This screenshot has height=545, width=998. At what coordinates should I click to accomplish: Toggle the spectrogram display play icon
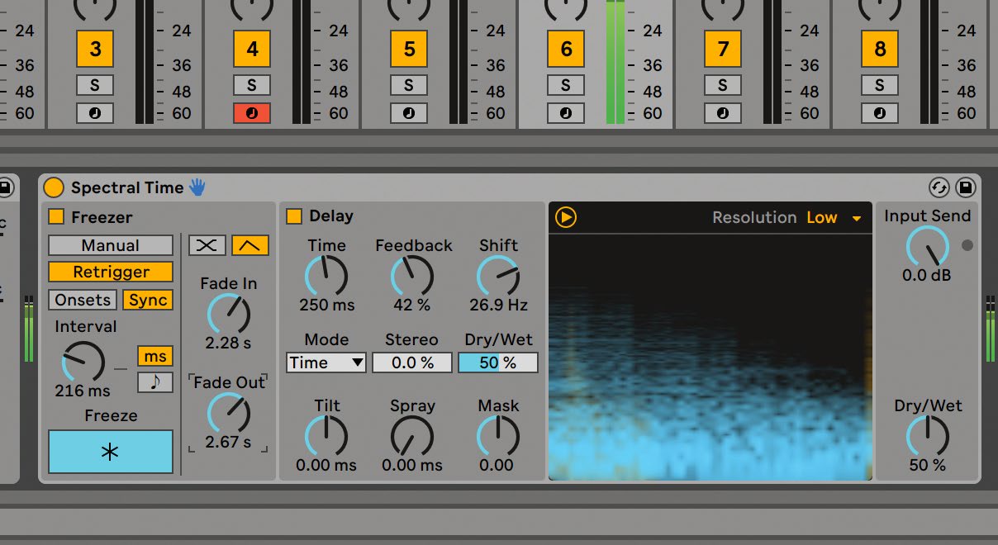point(566,217)
